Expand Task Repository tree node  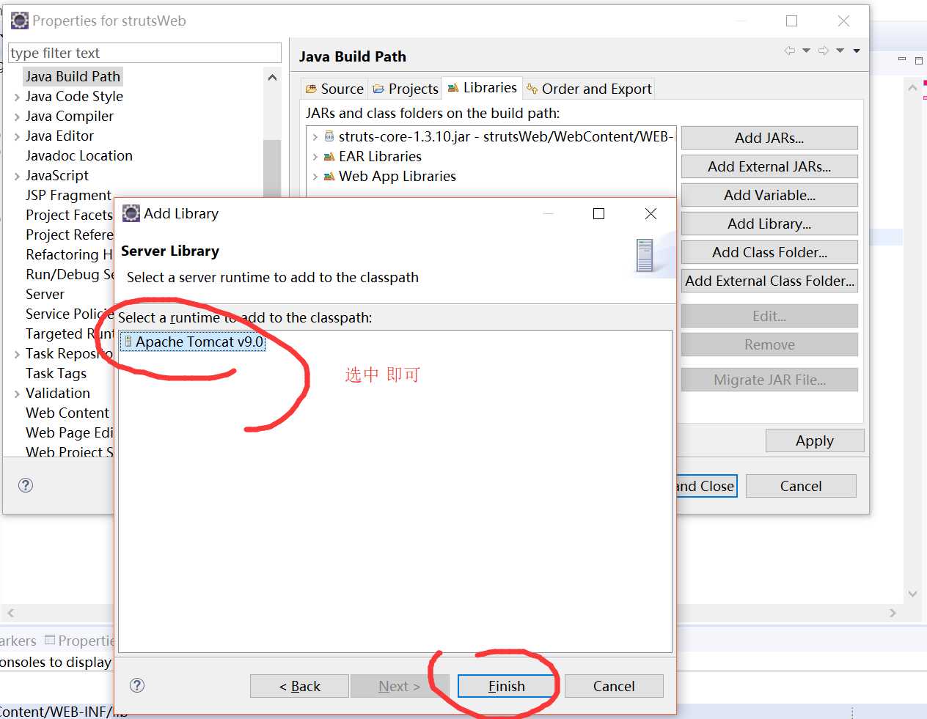point(17,354)
